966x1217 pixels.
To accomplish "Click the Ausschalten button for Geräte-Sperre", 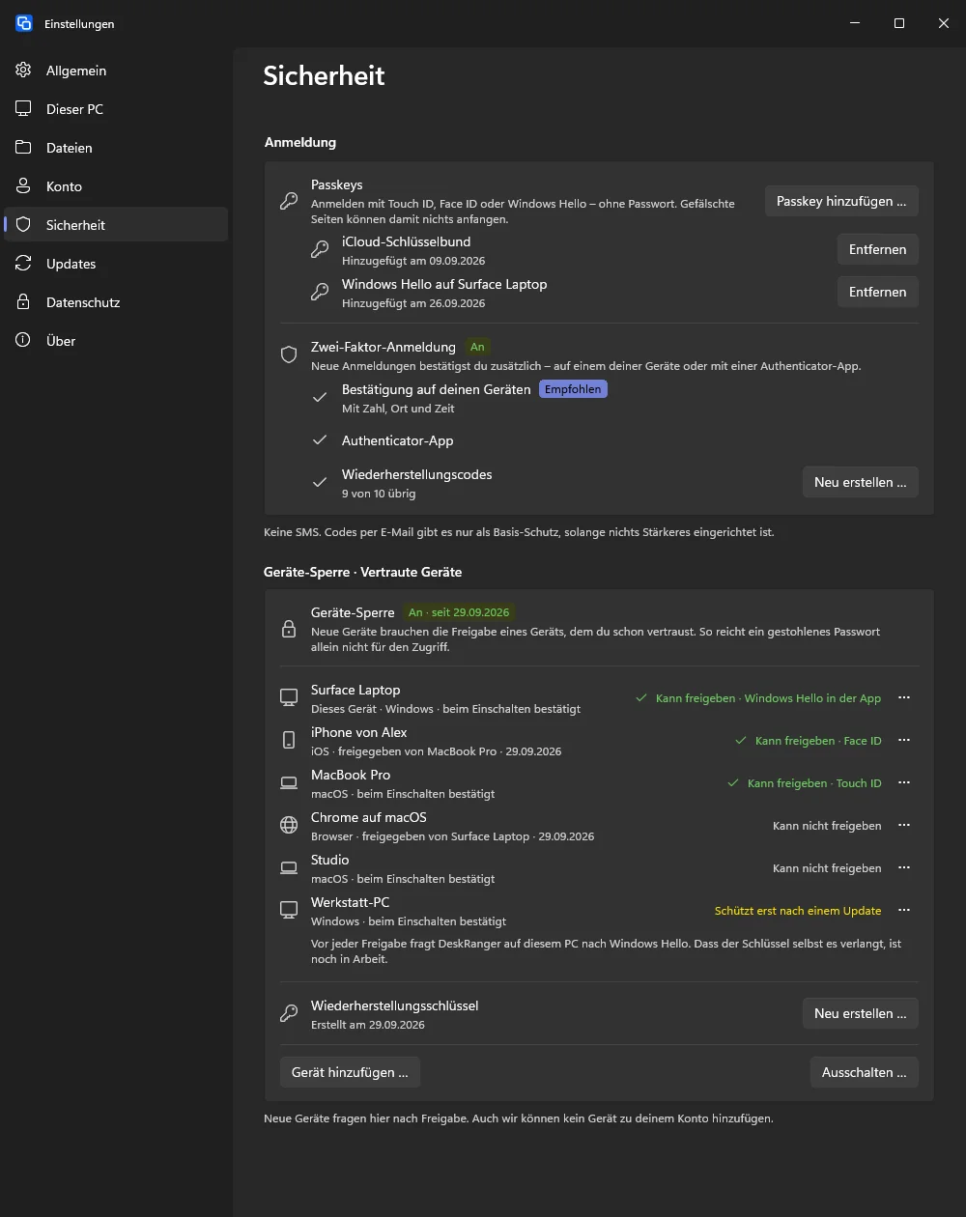I will [865, 1072].
